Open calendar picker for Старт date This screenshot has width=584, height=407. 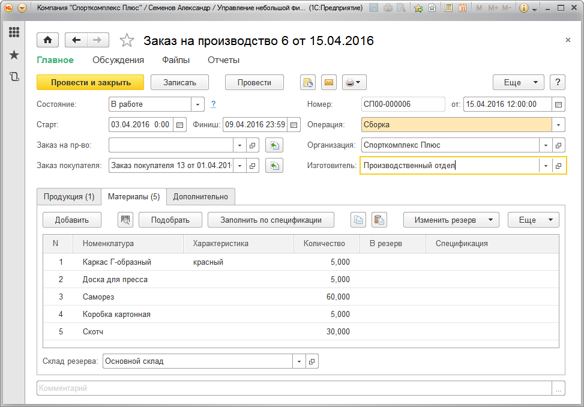tap(179, 125)
